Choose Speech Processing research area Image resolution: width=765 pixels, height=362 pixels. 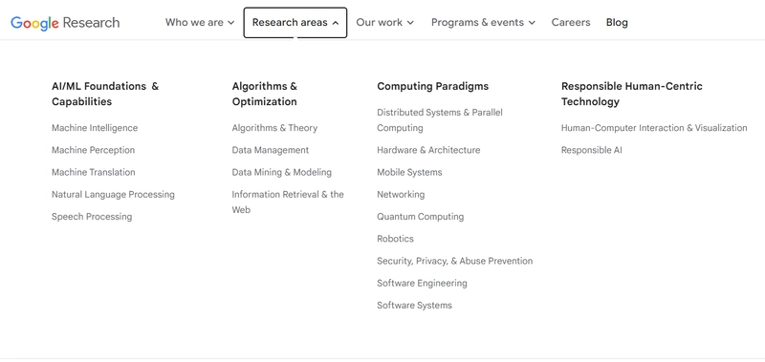pyautogui.click(x=92, y=216)
